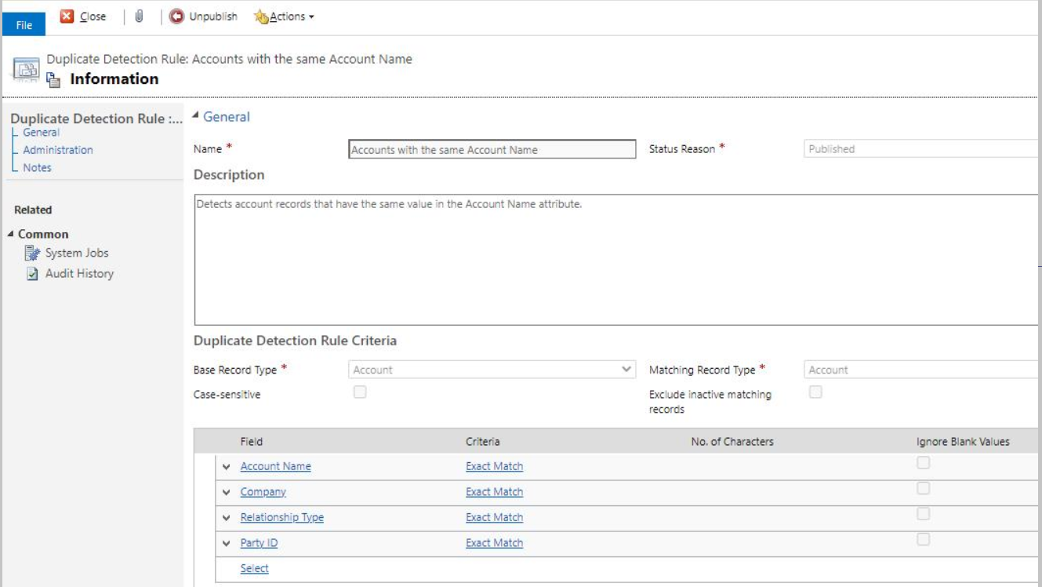The width and height of the screenshot is (1042, 587).
Task: Click the Audit History icon in sidebar
Action: (x=32, y=273)
